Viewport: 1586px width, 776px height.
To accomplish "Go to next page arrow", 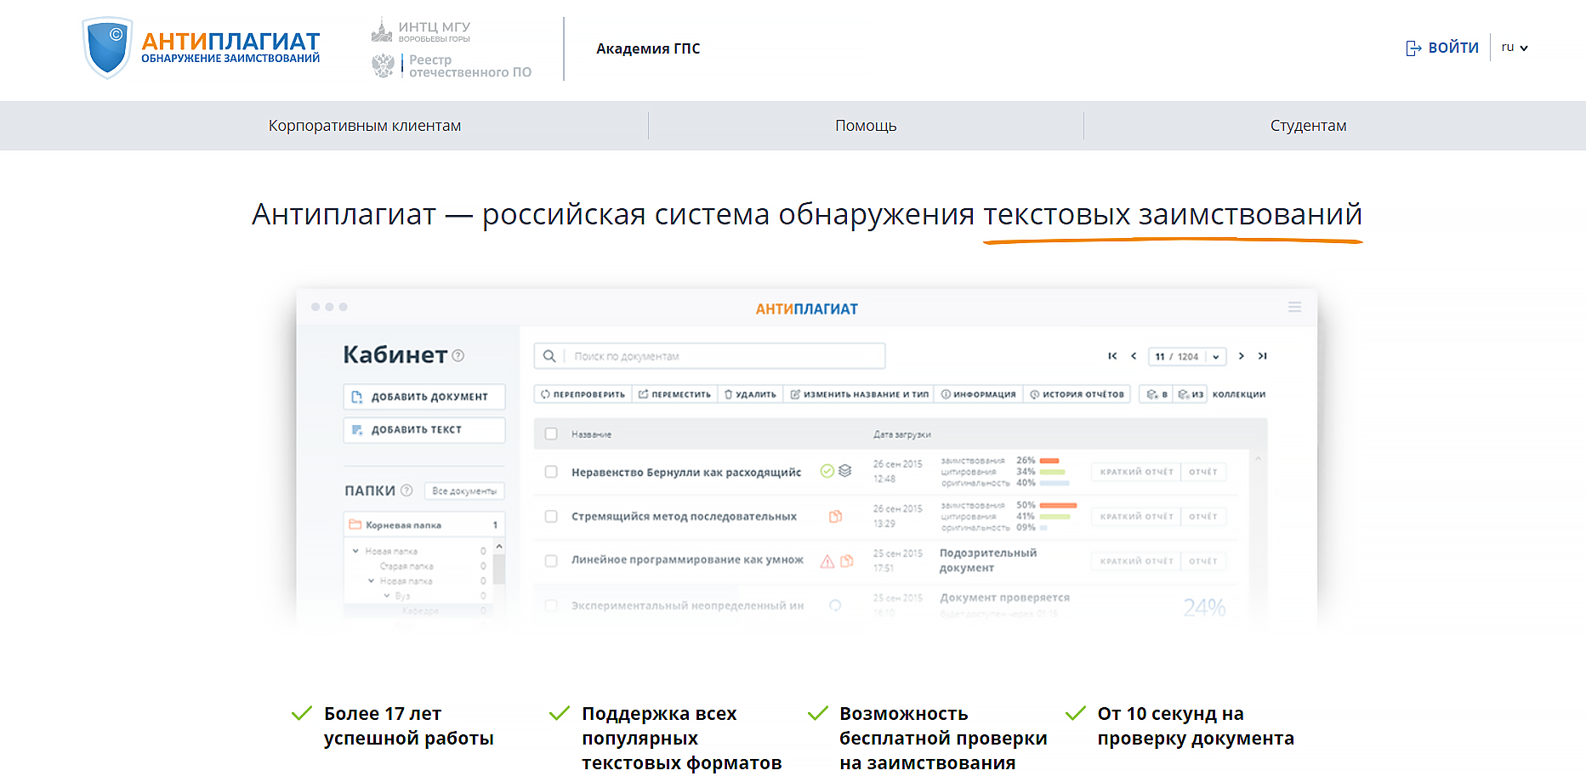I will [1242, 356].
